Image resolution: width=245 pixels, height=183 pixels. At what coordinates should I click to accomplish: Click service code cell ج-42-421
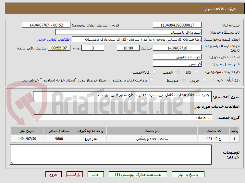pos(214,139)
